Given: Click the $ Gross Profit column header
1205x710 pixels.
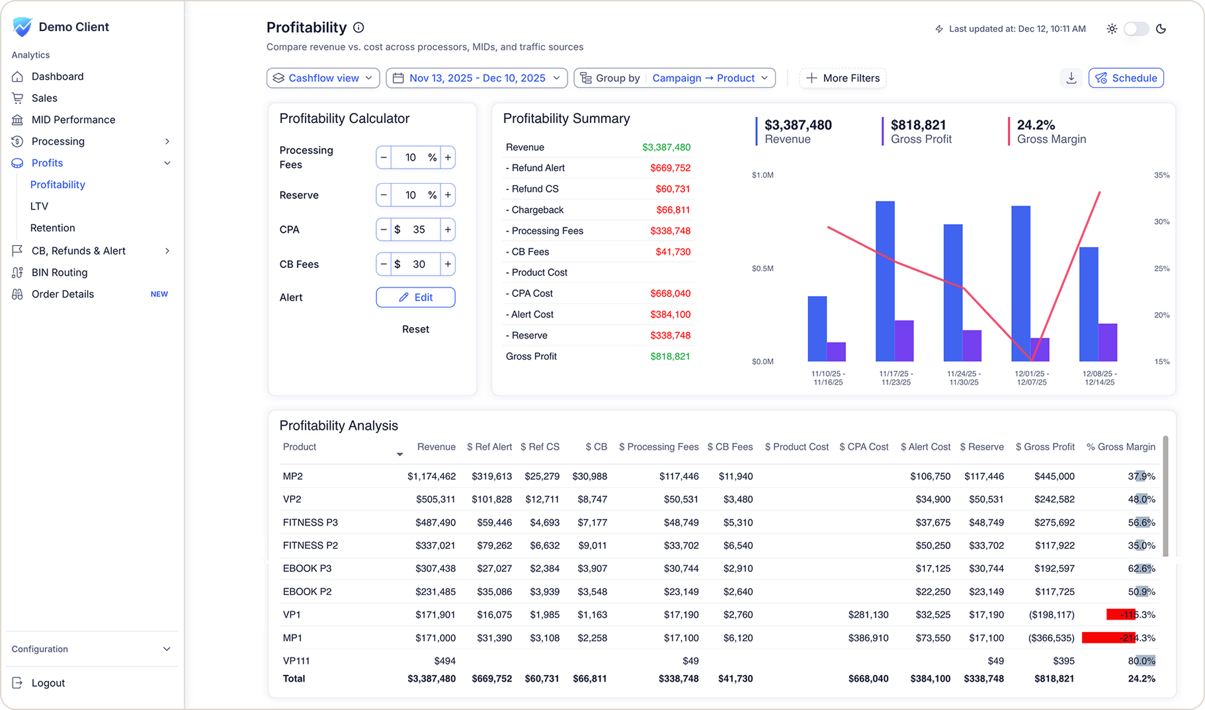Looking at the screenshot, I should pos(1045,447).
